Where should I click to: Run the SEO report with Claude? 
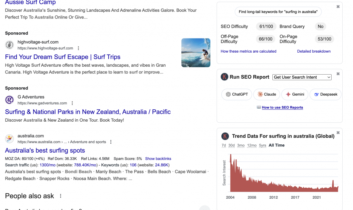(x=266, y=94)
